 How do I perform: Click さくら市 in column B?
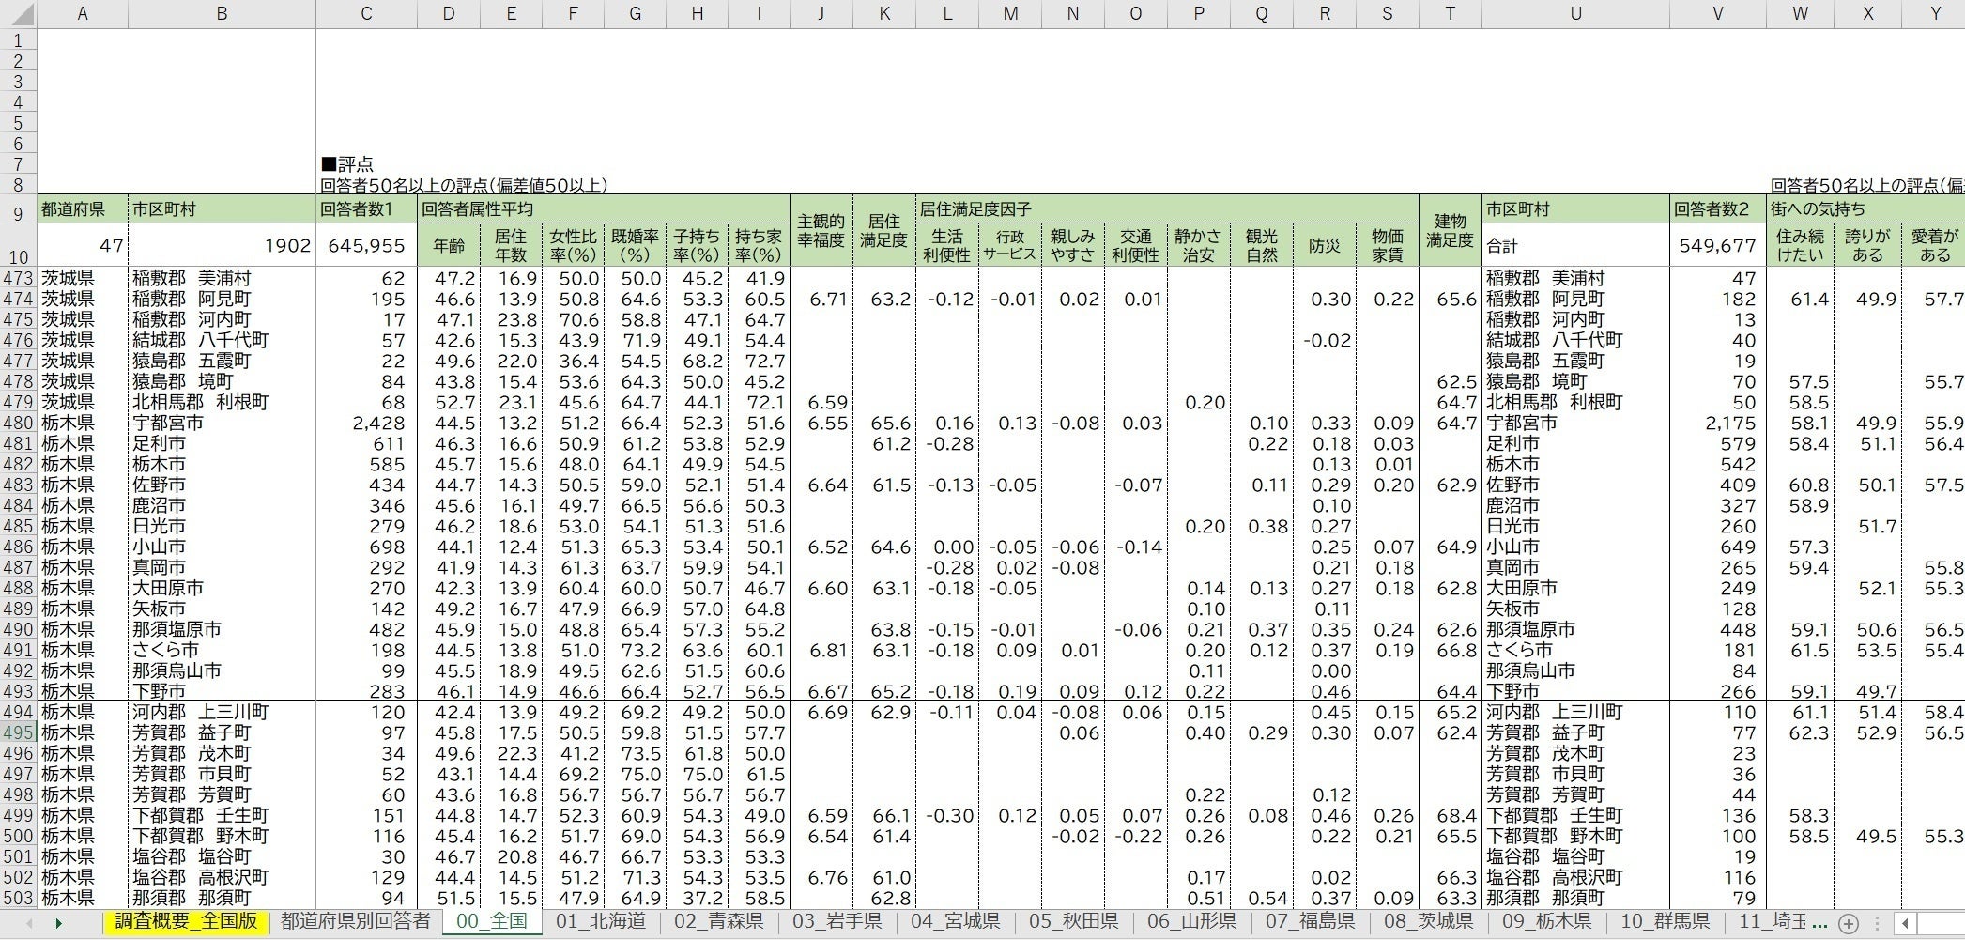222,651
